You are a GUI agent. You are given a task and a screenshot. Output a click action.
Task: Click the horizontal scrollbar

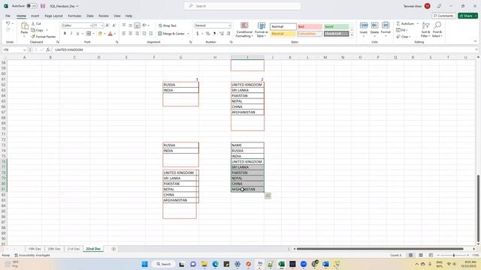pyautogui.click(x=380, y=249)
